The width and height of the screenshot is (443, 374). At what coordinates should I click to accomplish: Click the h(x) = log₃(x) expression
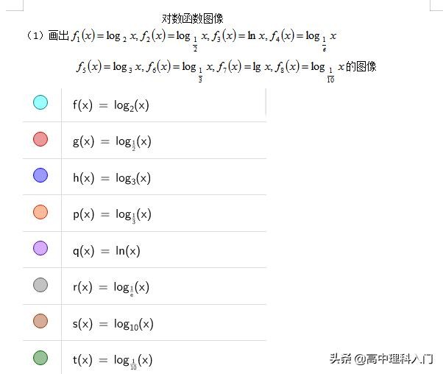[112, 178]
